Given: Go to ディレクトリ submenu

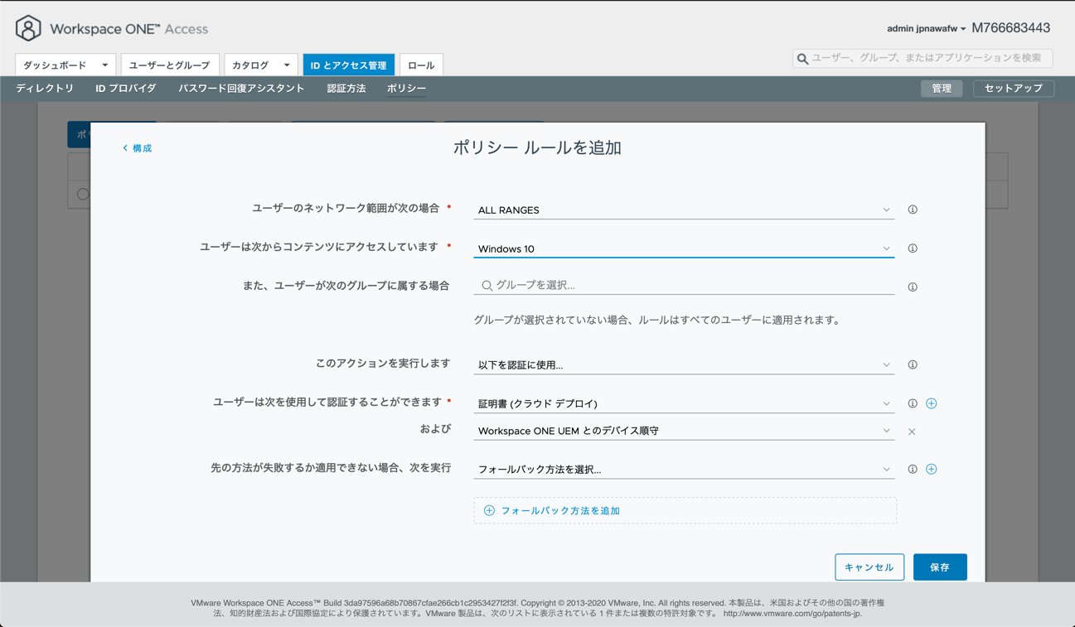Looking at the screenshot, I should coord(45,89).
